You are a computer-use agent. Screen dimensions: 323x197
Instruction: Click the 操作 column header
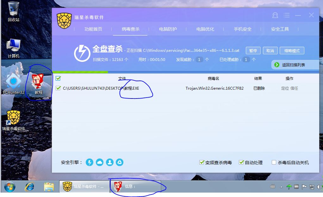pyautogui.click(x=289, y=78)
